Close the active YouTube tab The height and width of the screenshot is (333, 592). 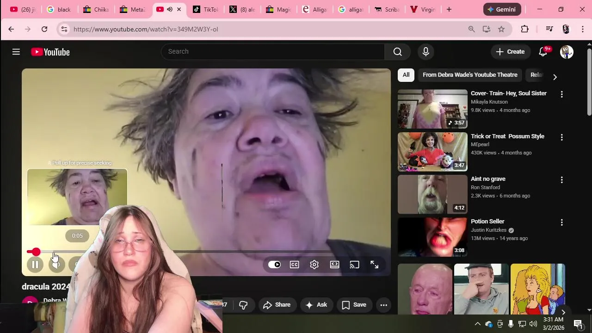(179, 9)
